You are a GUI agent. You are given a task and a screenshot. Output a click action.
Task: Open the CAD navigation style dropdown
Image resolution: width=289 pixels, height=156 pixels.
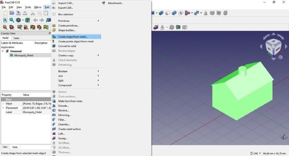pyautogui.click(x=256, y=154)
